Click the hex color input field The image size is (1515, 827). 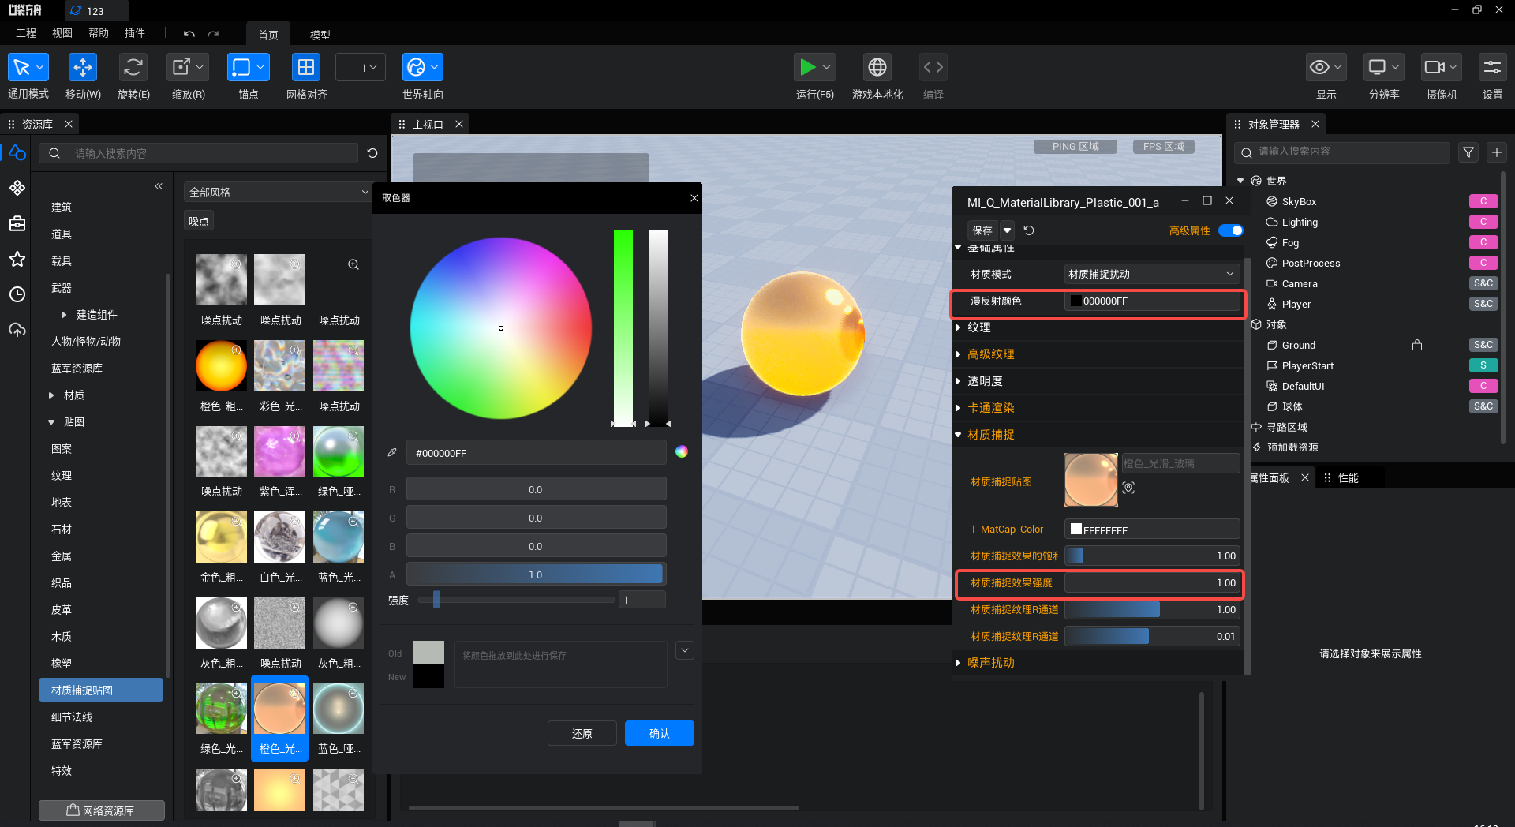coord(536,453)
